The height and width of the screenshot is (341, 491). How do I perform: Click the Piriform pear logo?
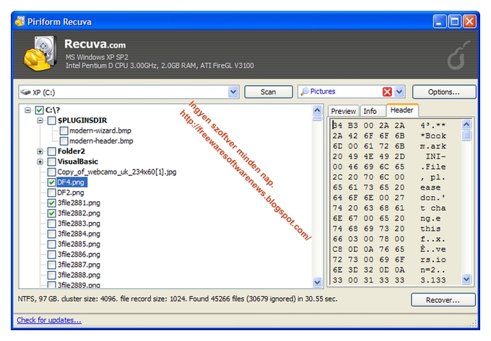[458, 56]
